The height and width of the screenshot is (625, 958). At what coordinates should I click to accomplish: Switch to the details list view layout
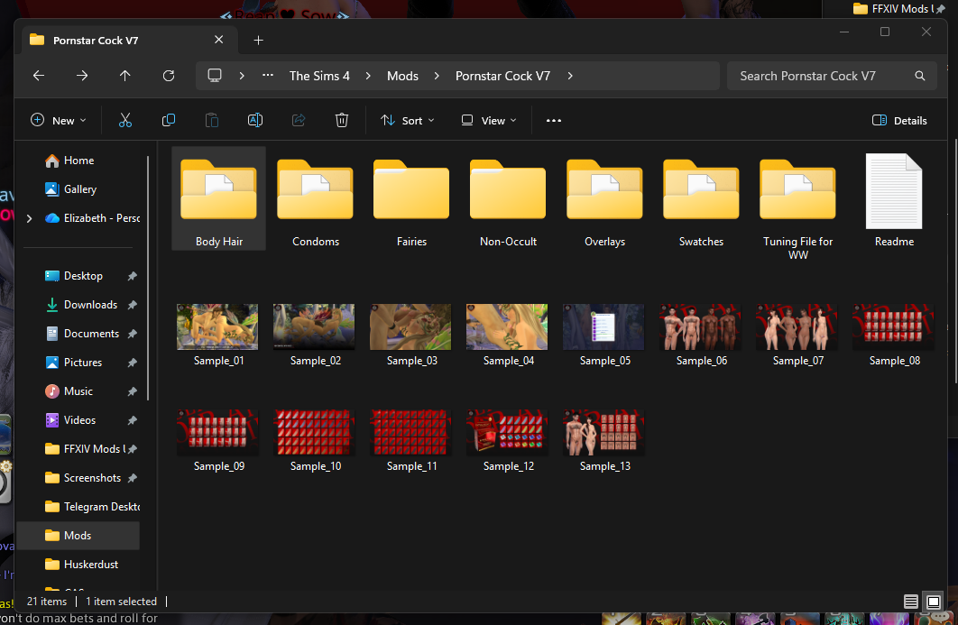tap(911, 602)
